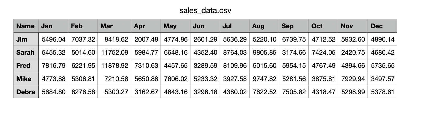
Task: Select the Jim row header
Action: click(26, 39)
